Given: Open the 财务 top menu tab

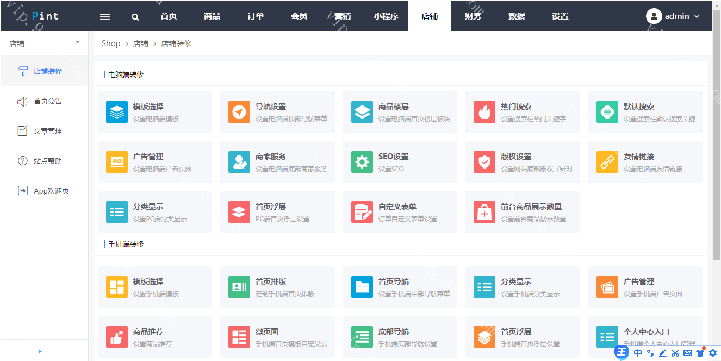Looking at the screenshot, I should 473,16.
